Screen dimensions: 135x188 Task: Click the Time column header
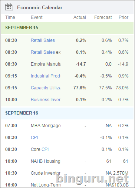tap(10, 17)
